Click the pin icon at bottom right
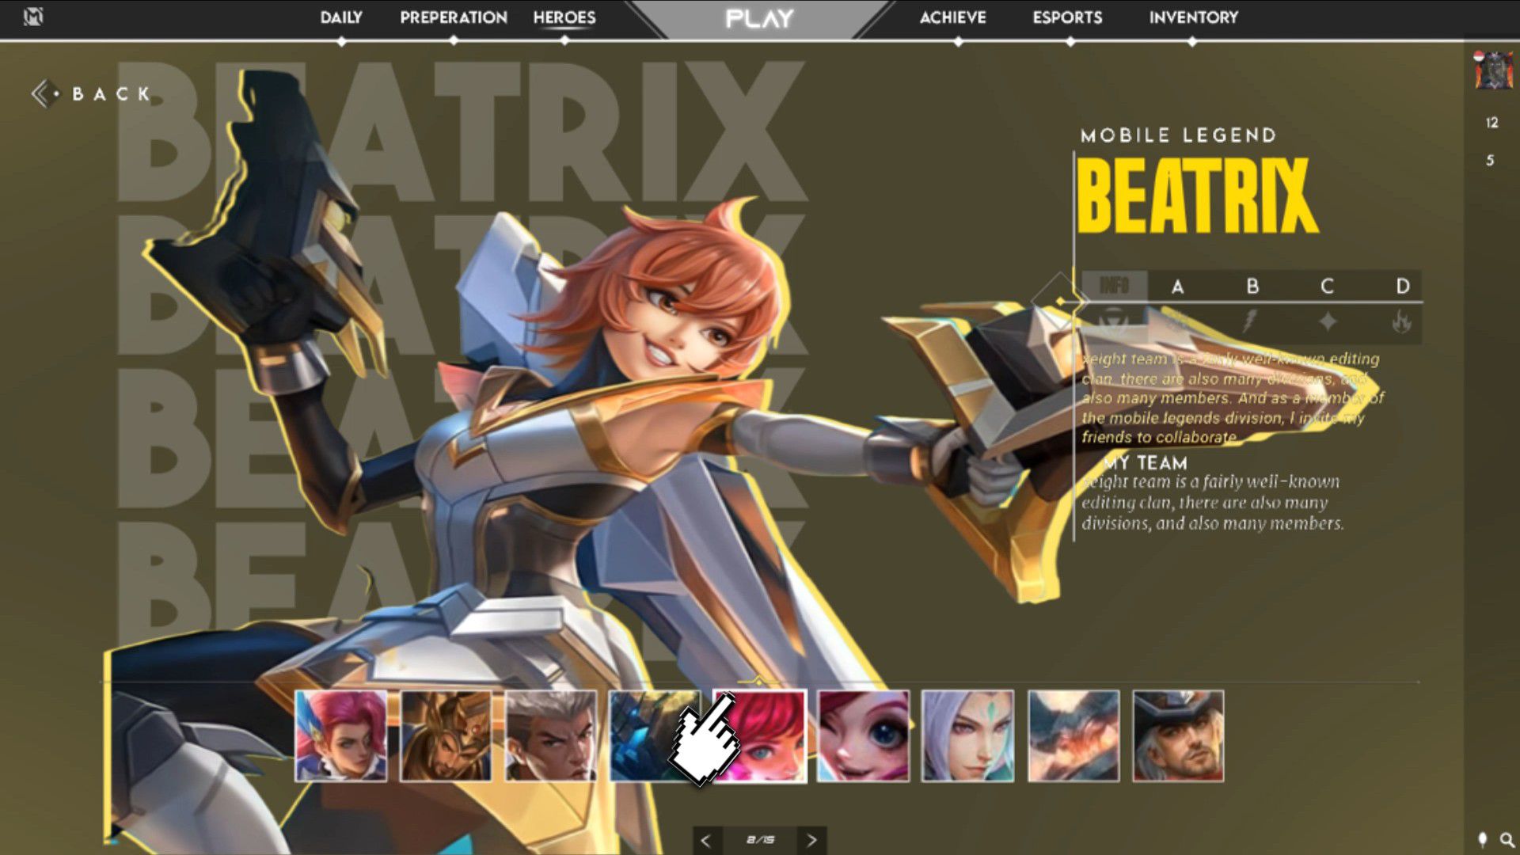Viewport: 1520px width, 855px height. coord(1482,839)
